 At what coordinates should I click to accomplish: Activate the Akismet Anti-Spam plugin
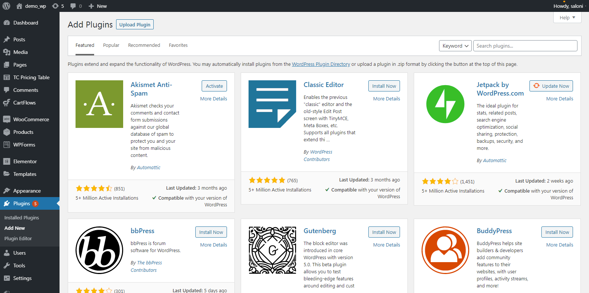214,86
